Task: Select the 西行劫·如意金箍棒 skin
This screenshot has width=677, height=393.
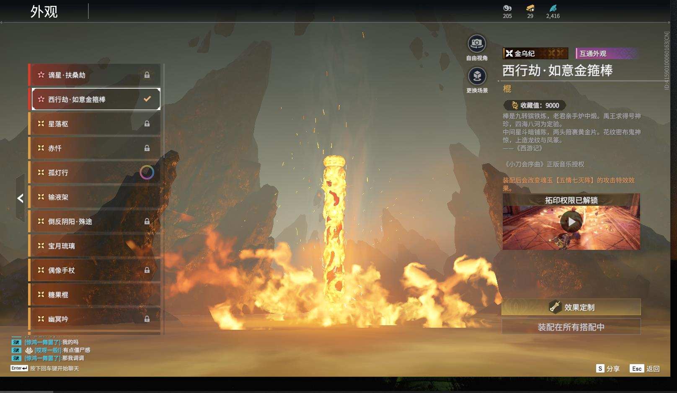Action: coord(94,99)
